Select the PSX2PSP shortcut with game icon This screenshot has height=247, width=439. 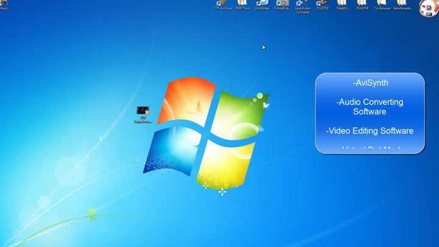pyautogui.click(x=323, y=5)
